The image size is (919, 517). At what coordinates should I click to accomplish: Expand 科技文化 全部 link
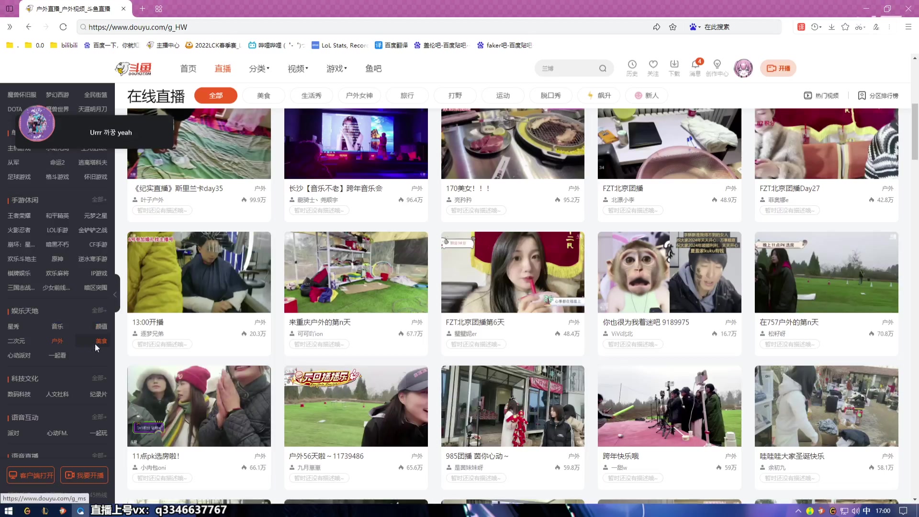pyautogui.click(x=99, y=378)
